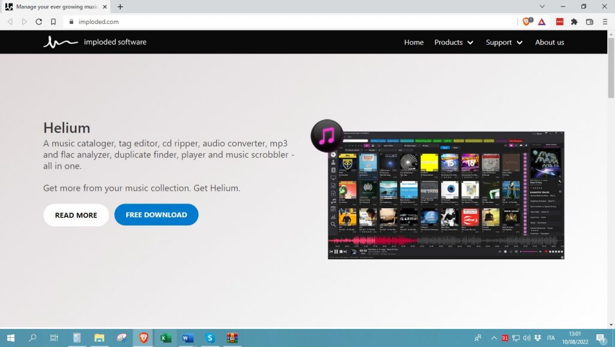This screenshot has height=347, width=615.
Task: Click the FREE DOWNLOAD button
Action: [156, 215]
